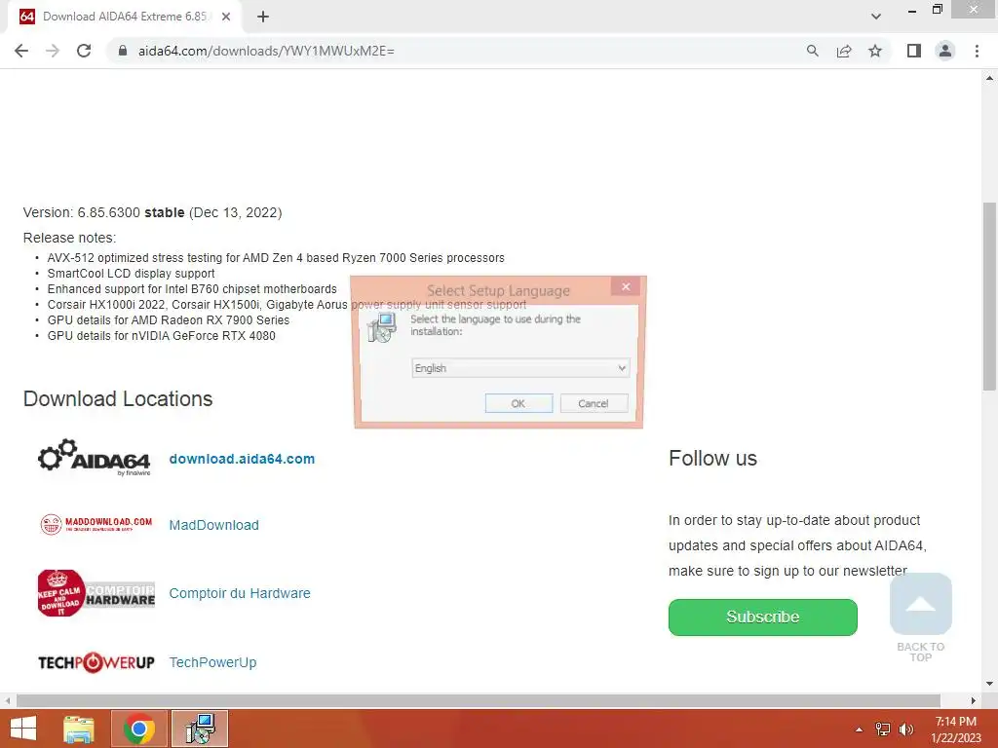The height and width of the screenshot is (748, 998).
Task: Open the network tray icon
Action: coord(883,729)
